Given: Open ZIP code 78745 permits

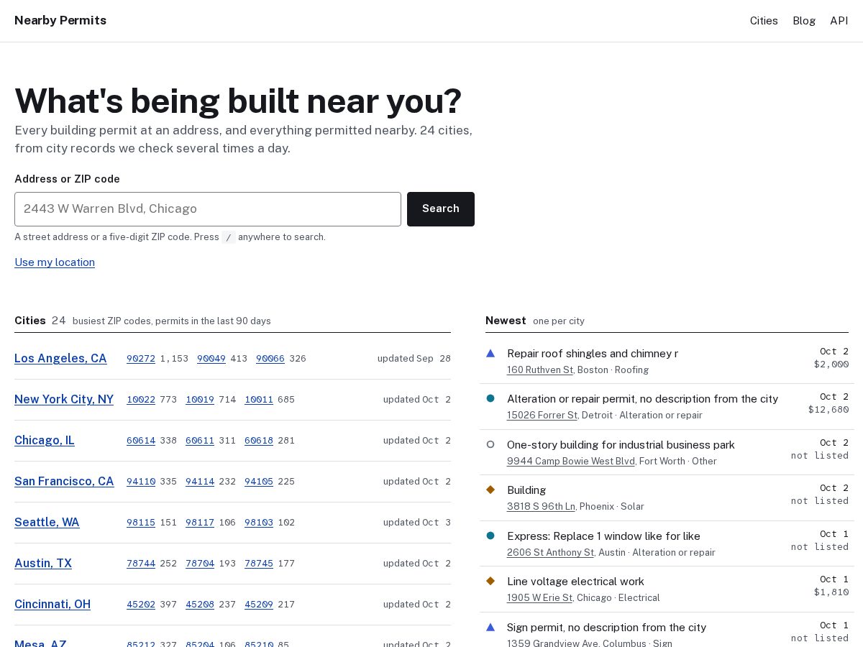Looking at the screenshot, I should (x=259, y=564).
